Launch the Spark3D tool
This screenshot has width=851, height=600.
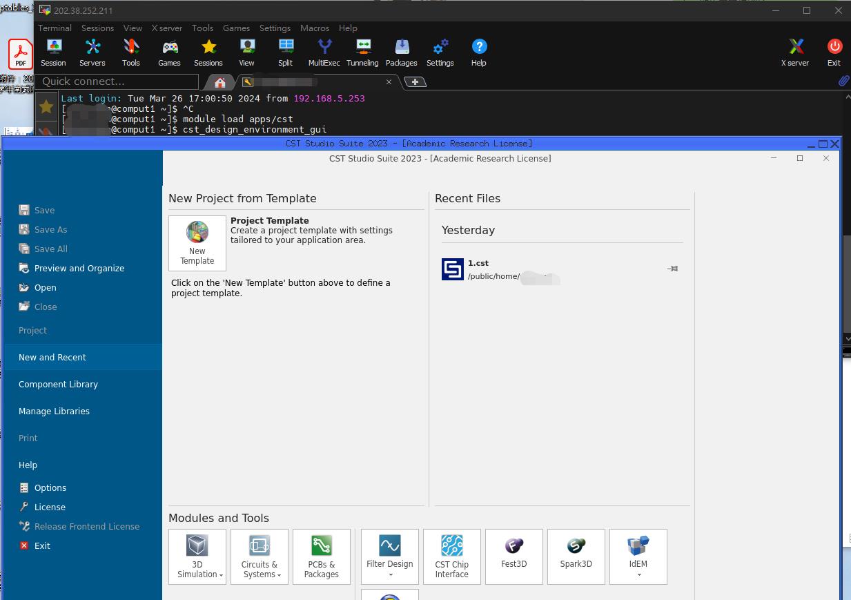[x=576, y=557]
